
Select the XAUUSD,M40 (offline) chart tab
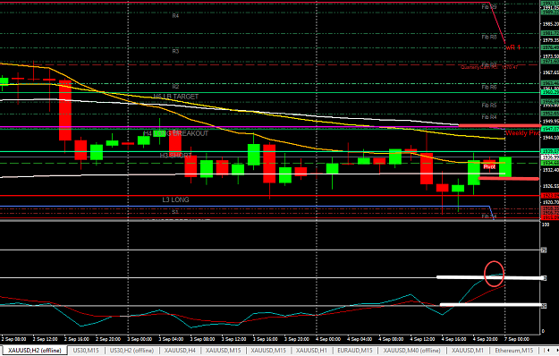(411, 351)
